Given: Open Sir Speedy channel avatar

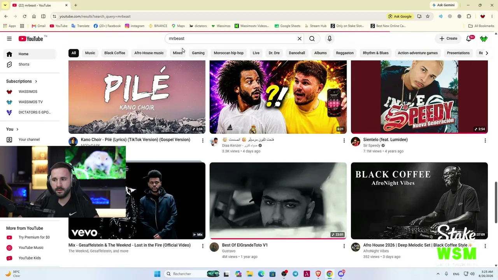Looking at the screenshot, I should tap(356, 142).
